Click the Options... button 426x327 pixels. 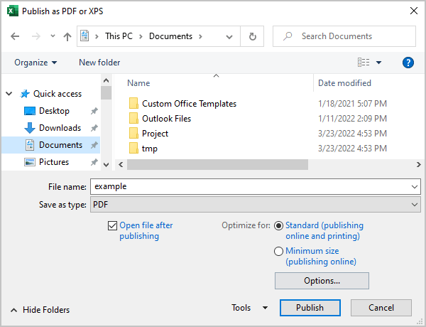click(x=322, y=281)
